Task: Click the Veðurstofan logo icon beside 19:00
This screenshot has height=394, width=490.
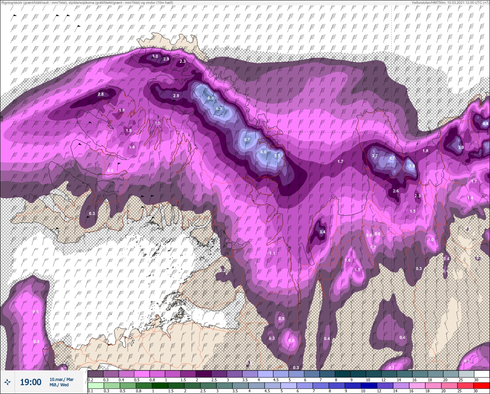Action: coord(8,382)
